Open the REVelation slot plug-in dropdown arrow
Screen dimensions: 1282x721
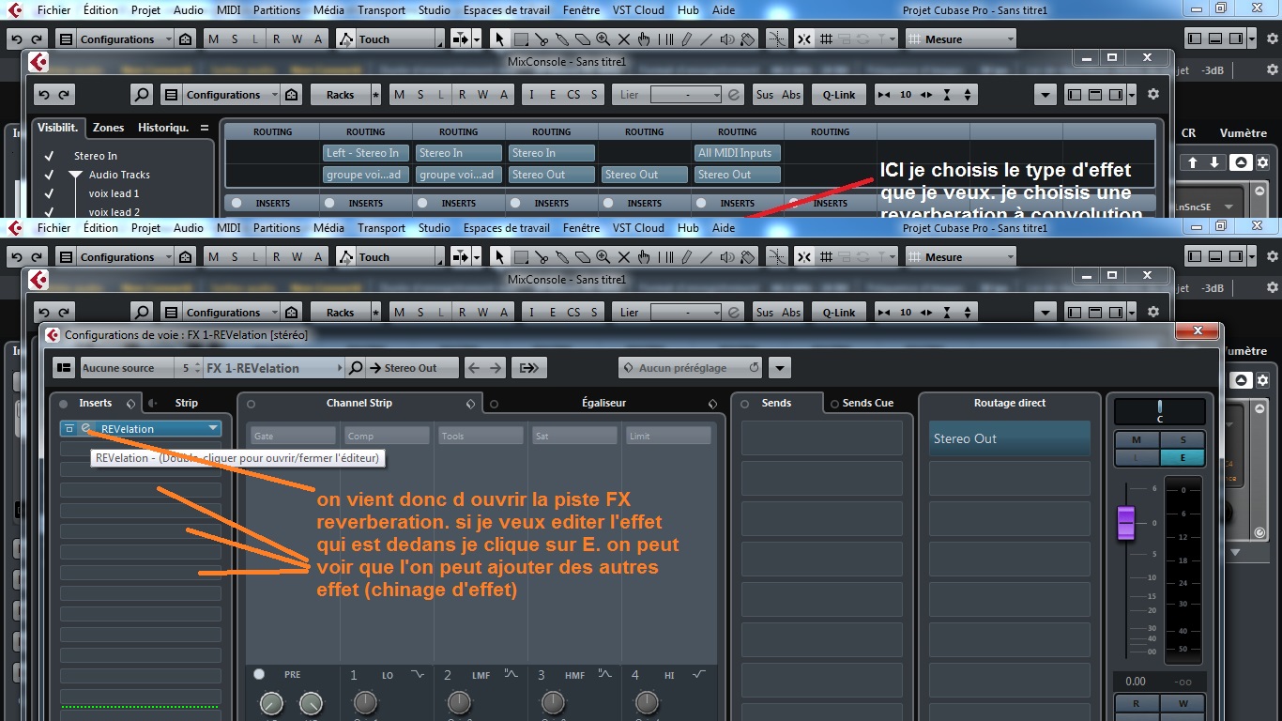point(214,428)
